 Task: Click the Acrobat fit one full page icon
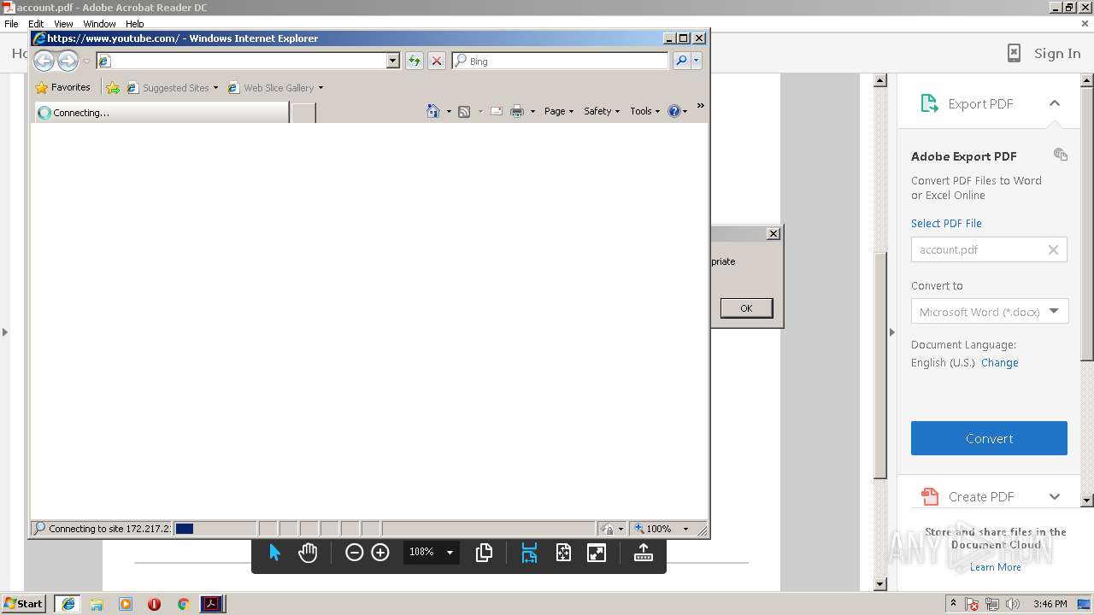click(x=563, y=553)
